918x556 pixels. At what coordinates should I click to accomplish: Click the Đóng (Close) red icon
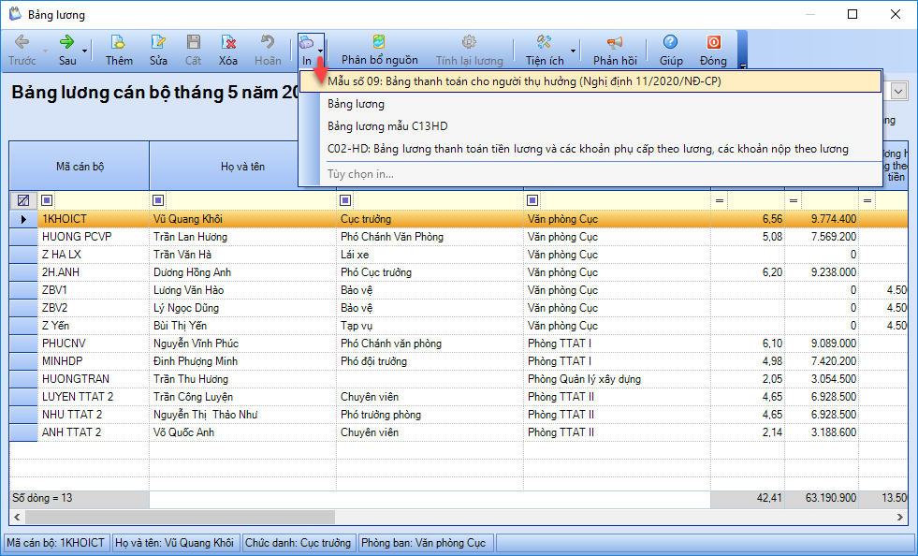click(713, 43)
